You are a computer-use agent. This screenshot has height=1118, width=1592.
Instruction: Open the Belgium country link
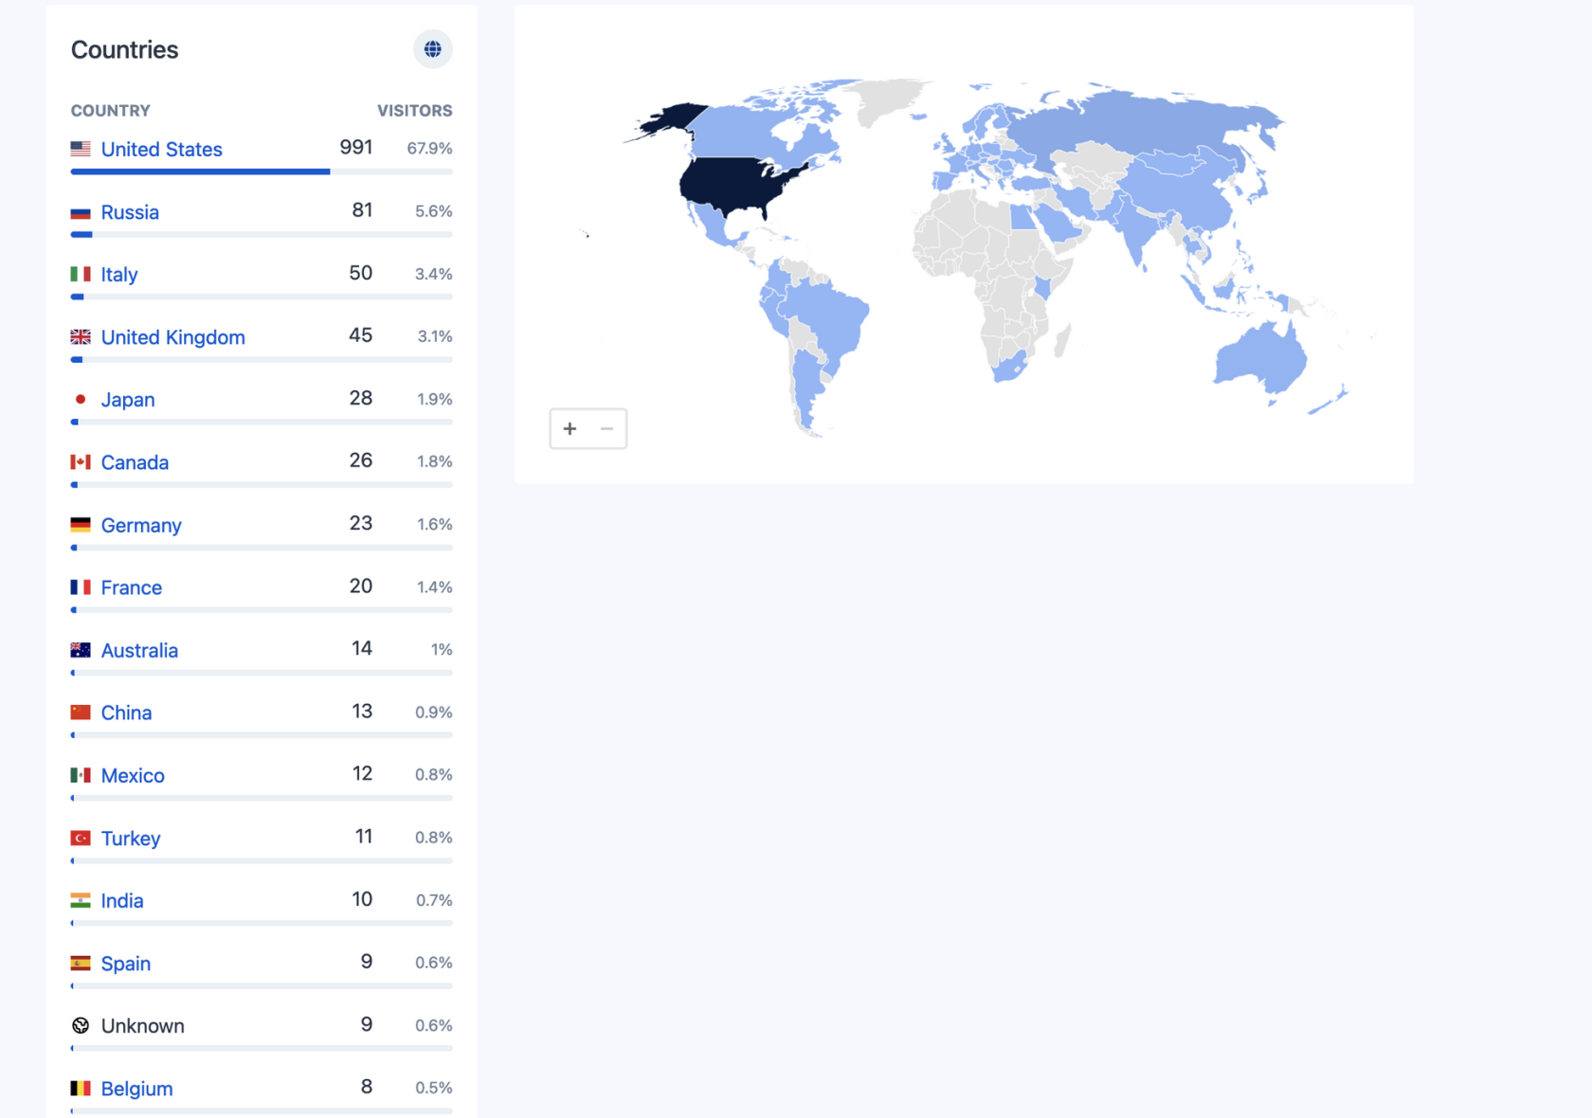[136, 1089]
